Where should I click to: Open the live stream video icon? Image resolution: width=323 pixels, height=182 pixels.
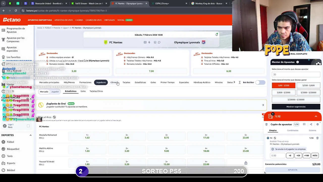click(145, 42)
